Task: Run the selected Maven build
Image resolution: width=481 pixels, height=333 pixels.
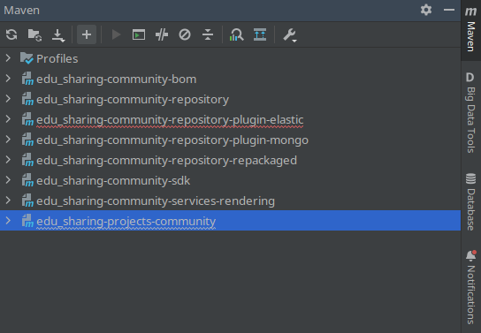Action: [x=116, y=34]
